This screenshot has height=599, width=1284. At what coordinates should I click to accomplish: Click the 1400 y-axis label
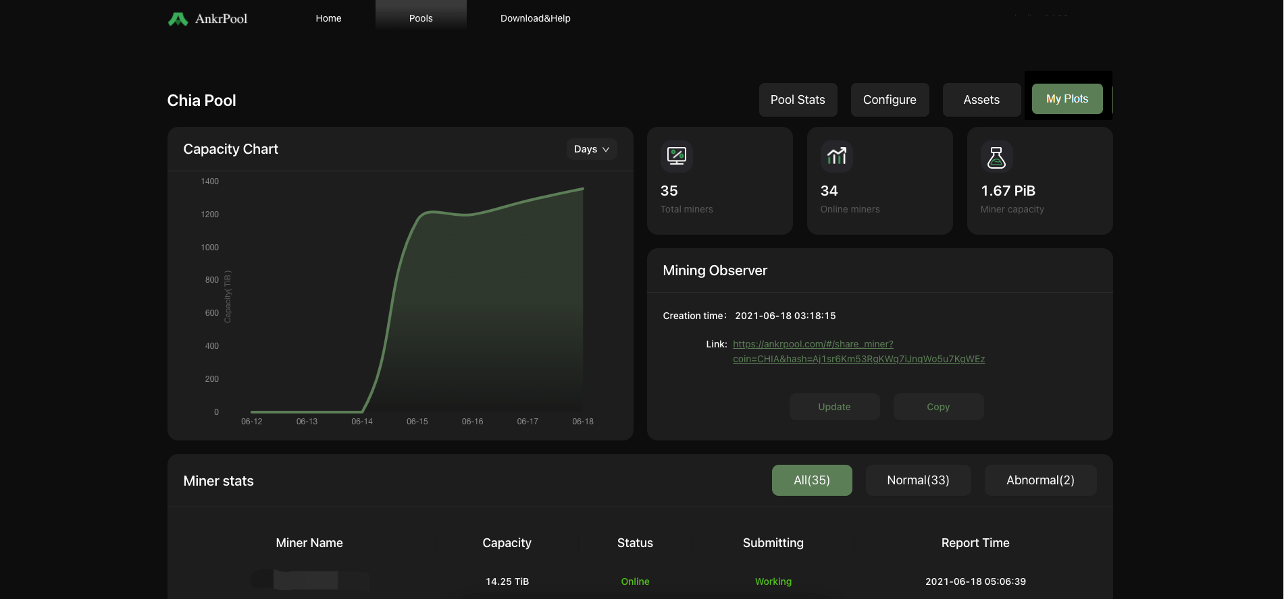(x=209, y=181)
